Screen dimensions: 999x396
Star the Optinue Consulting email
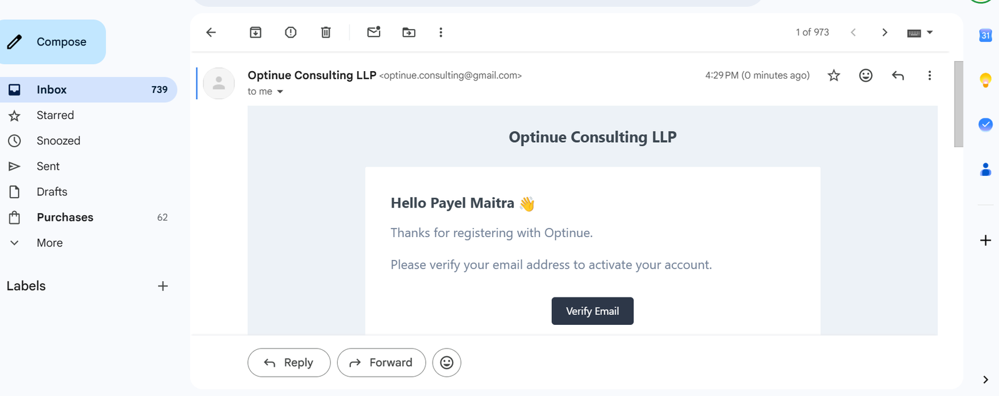tap(834, 75)
